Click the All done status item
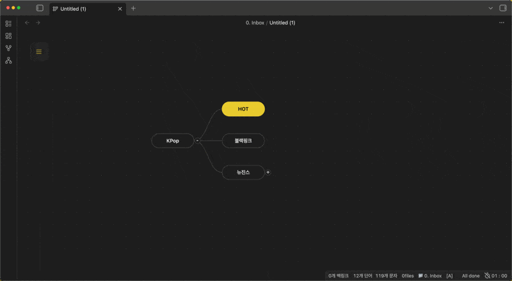Screen dimensions: 512x281 [x=470, y=276]
